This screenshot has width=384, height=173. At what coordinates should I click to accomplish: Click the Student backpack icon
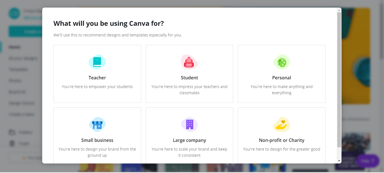point(189,62)
